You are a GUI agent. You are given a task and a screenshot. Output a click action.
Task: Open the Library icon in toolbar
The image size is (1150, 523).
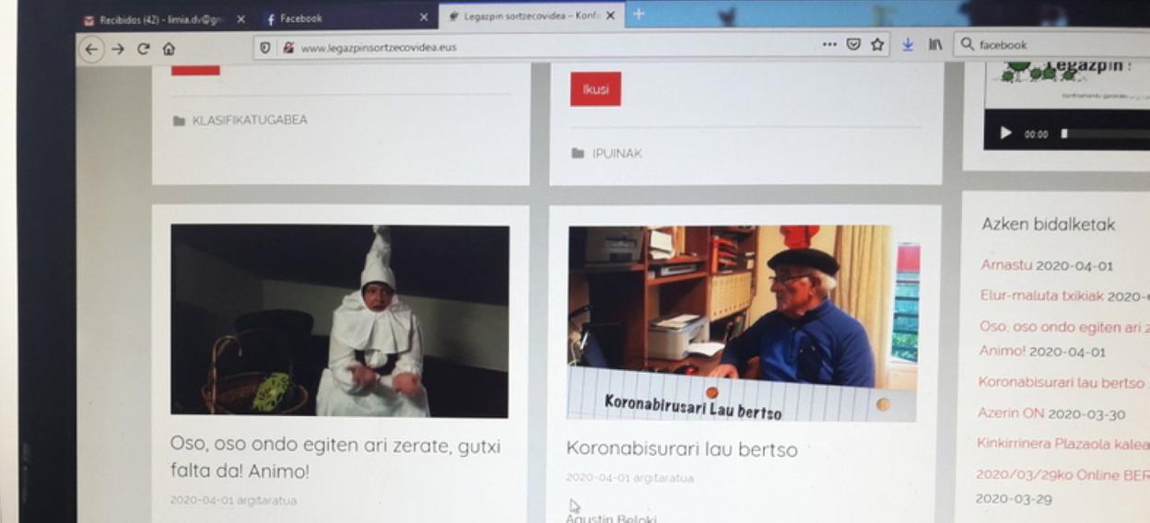934,44
